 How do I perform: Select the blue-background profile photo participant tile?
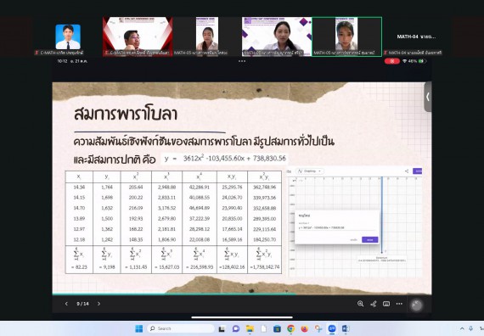pos(68,36)
